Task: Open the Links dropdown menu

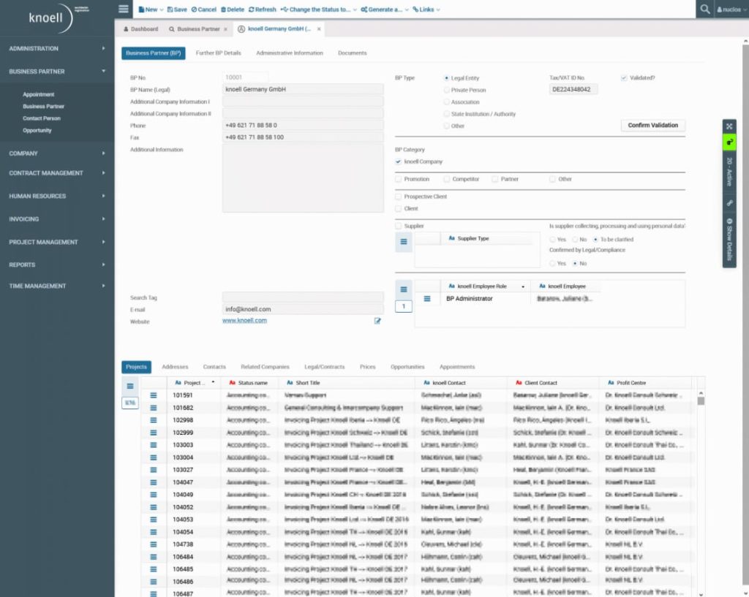Action: click(426, 9)
